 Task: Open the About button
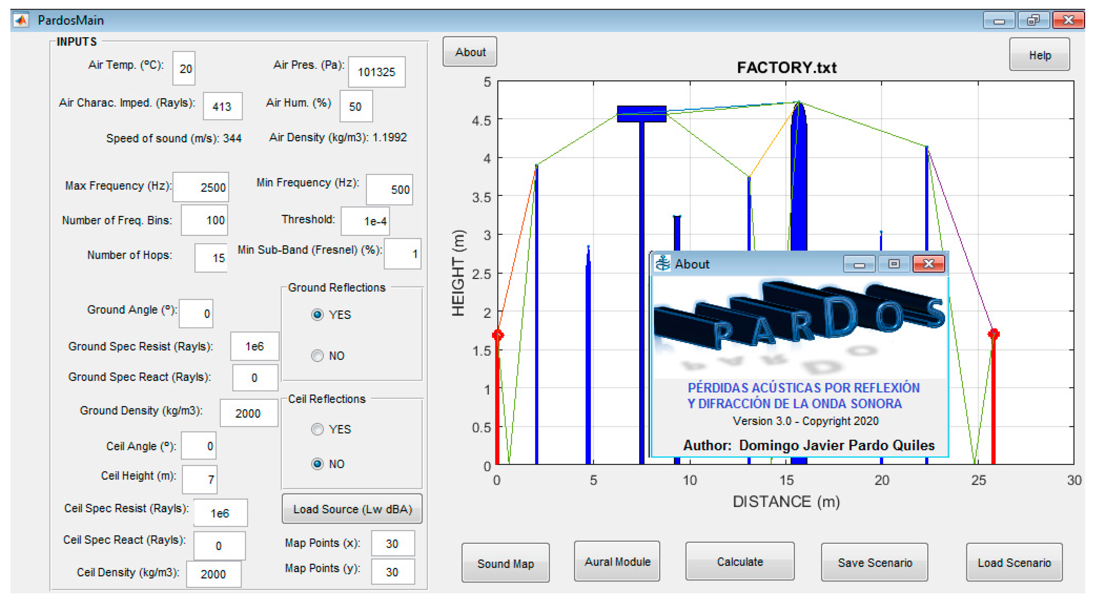(x=470, y=52)
